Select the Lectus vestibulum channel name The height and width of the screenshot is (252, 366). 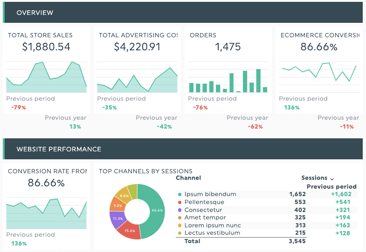(212, 233)
